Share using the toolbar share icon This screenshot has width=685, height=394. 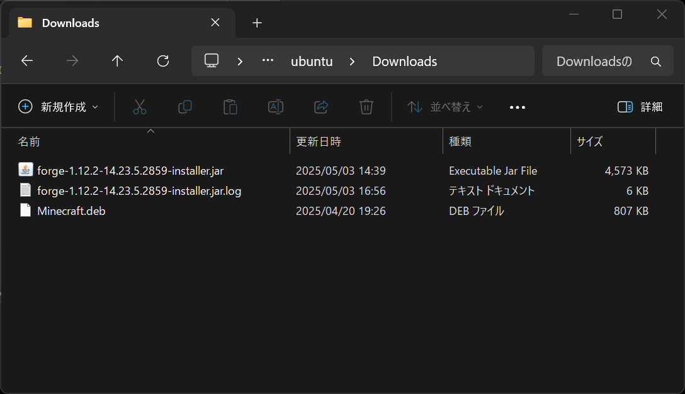[x=321, y=107]
